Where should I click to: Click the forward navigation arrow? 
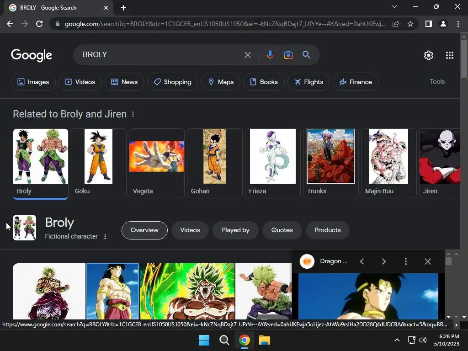point(25,24)
